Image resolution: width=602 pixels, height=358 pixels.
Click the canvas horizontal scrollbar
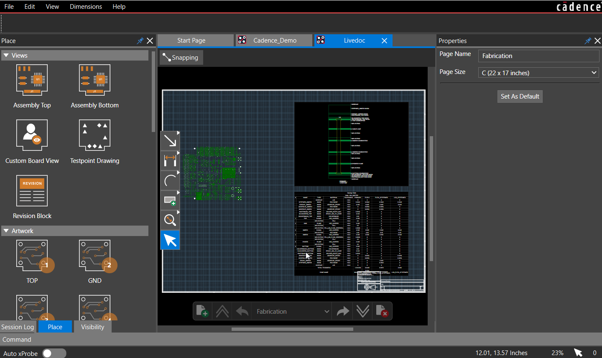pyautogui.click(x=292, y=329)
